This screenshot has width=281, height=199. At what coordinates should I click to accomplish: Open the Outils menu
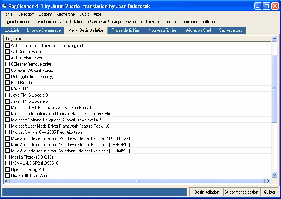pyautogui.click(x=84, y=14)
